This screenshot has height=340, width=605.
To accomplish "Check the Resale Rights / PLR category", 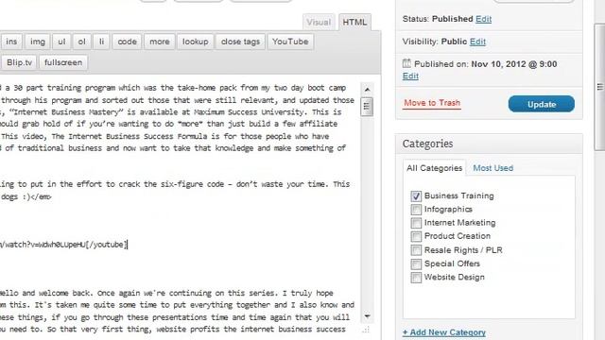I will (x=416, y=250).
